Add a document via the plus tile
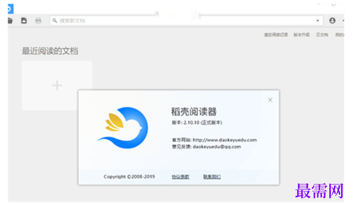The width and height of the screenshot is (353, 207). point(57,86)
